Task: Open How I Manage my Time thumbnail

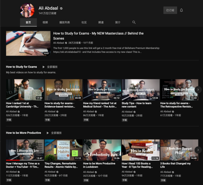Action: click(25, 150)
